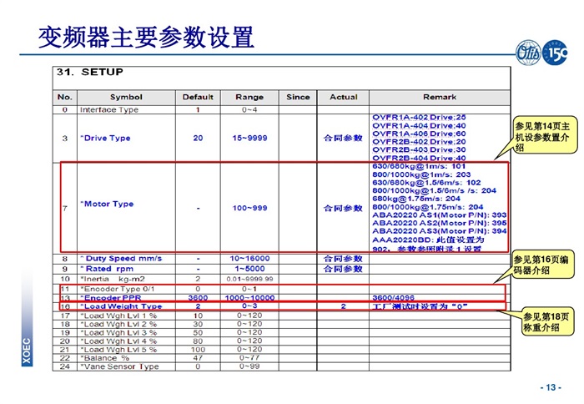Click 合同参数 in the Drive Type row
Screen dimensions: 584x404
(343, 138)
